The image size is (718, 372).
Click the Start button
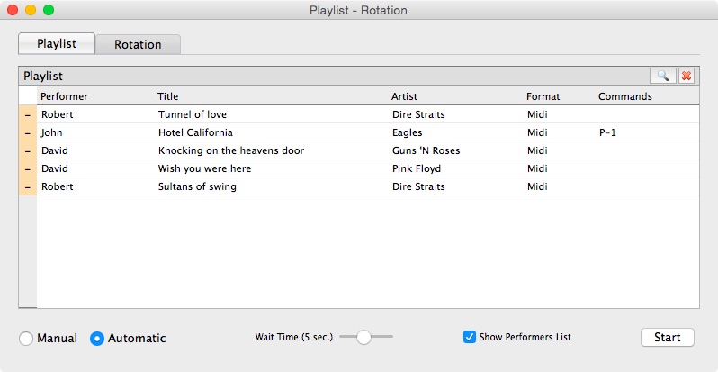click(668, 337)
